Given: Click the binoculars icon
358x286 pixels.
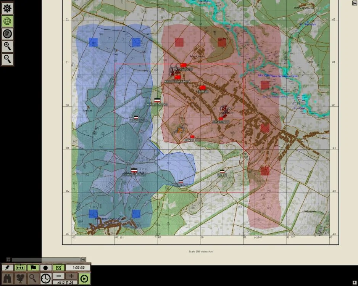Looking at the screenshot, I should [x=8, y=278].
